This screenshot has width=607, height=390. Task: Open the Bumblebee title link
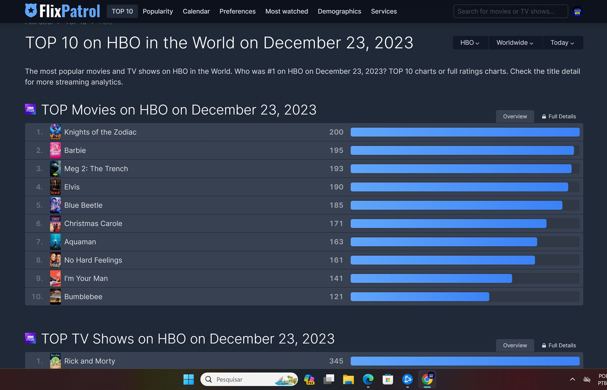point(83,297)
